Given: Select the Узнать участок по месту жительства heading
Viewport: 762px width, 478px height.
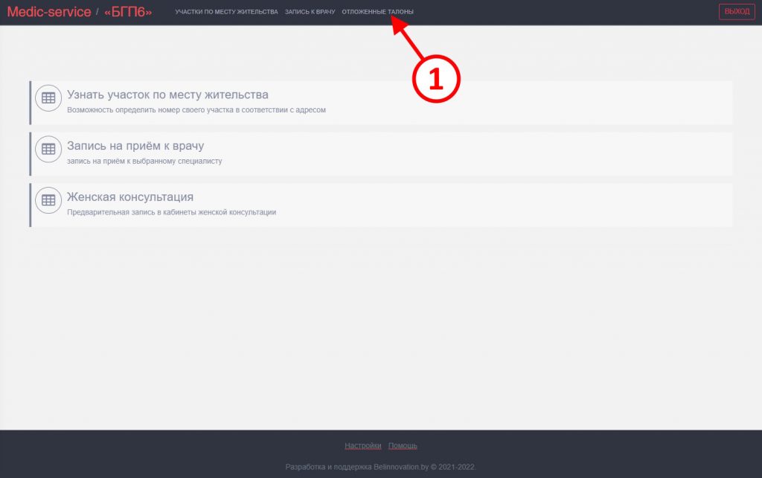Looking at the screenshot, I should 167,95.
